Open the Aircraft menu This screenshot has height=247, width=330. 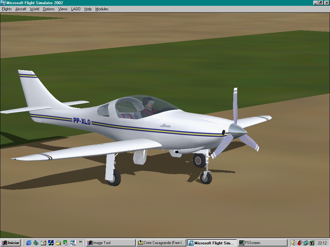(x=21, y=9)
